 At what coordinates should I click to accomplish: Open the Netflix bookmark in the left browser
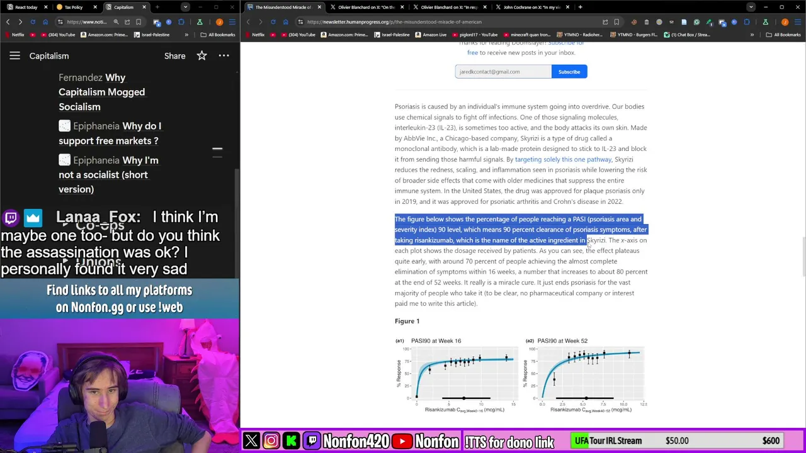pos(14,35)
